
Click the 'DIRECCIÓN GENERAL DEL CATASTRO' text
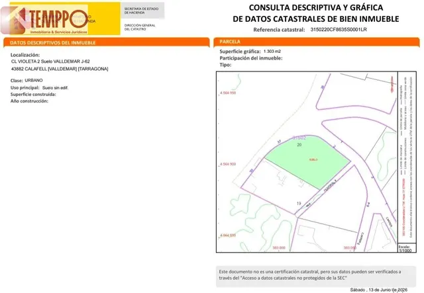pos(140,27)
